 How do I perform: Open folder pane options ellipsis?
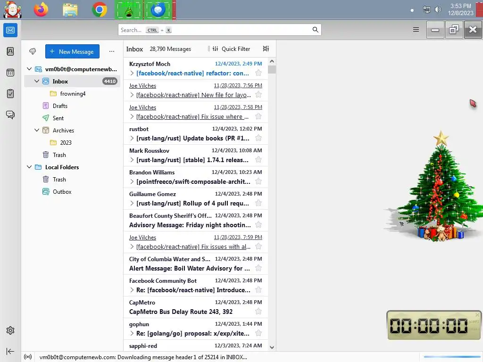[x=112, y=51]
